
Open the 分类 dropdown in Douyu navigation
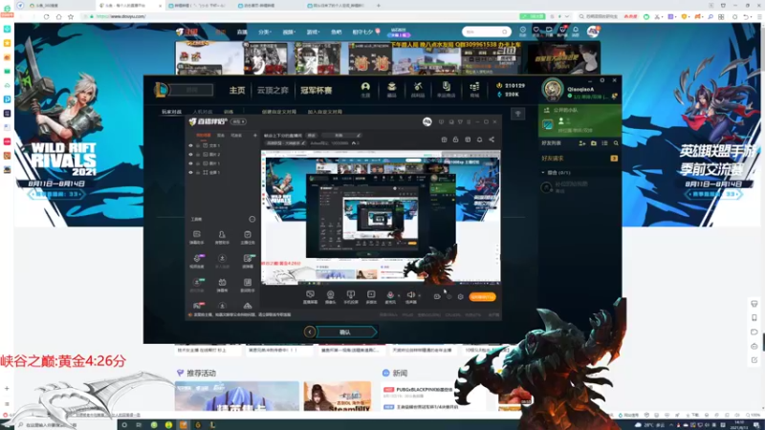pos(265,32)
